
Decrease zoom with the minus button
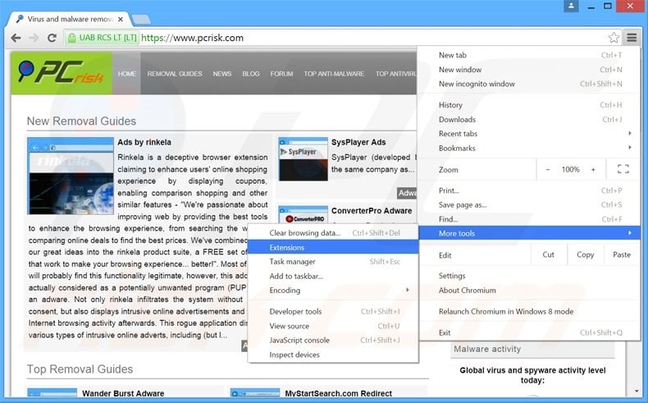[548, 169]
